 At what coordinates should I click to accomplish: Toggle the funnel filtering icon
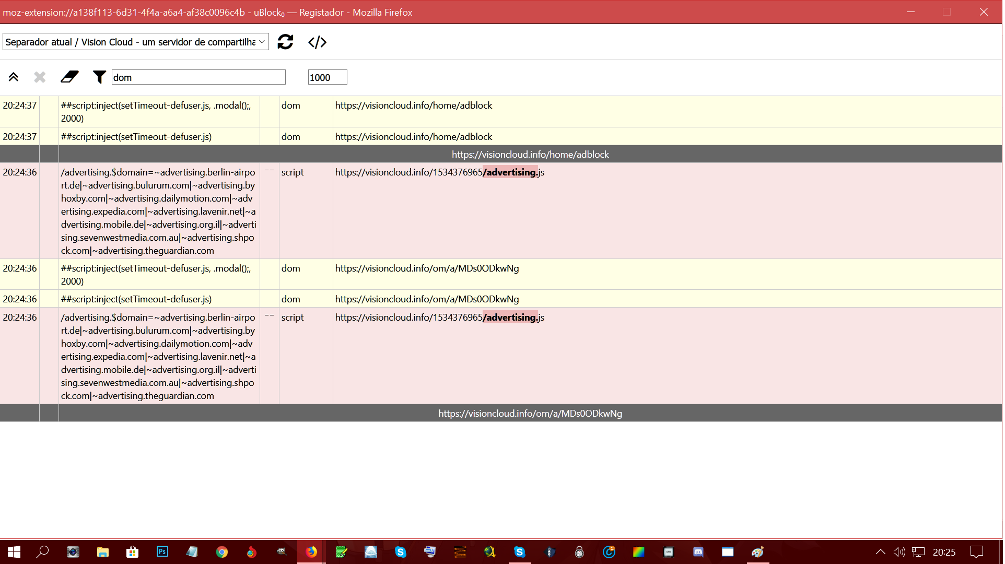tap(99, 77)
